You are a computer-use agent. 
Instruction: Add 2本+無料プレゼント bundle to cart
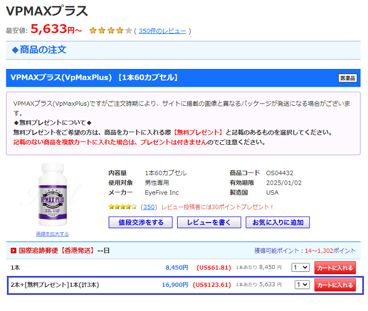[335, 285]
